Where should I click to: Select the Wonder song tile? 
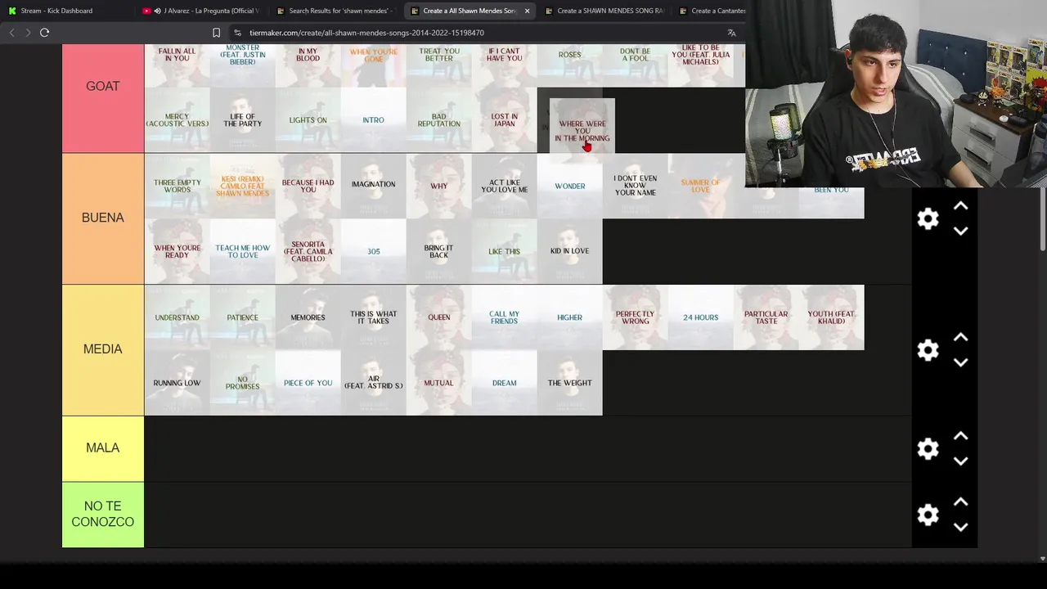pyautogui.click(x=570, y=187)
